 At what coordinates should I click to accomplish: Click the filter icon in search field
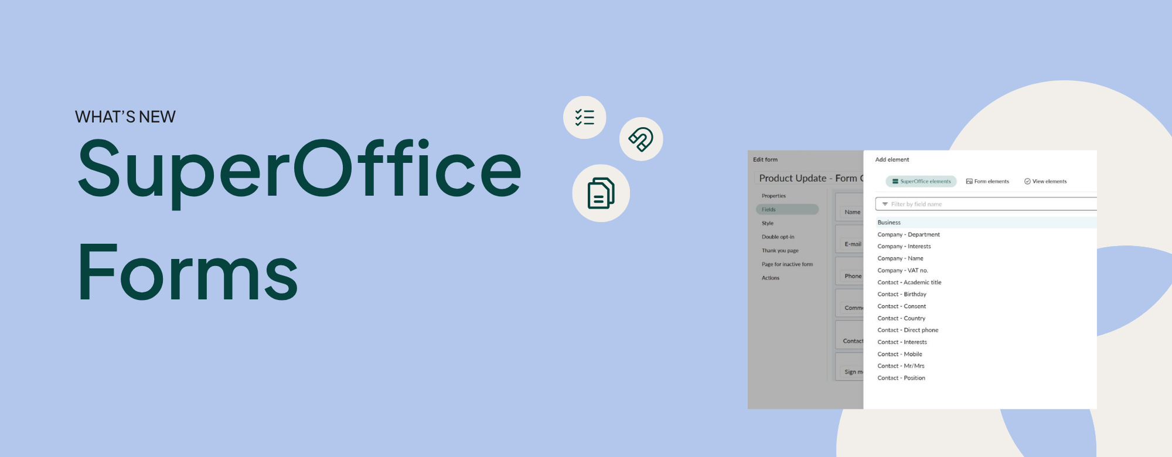coord(885,204)
